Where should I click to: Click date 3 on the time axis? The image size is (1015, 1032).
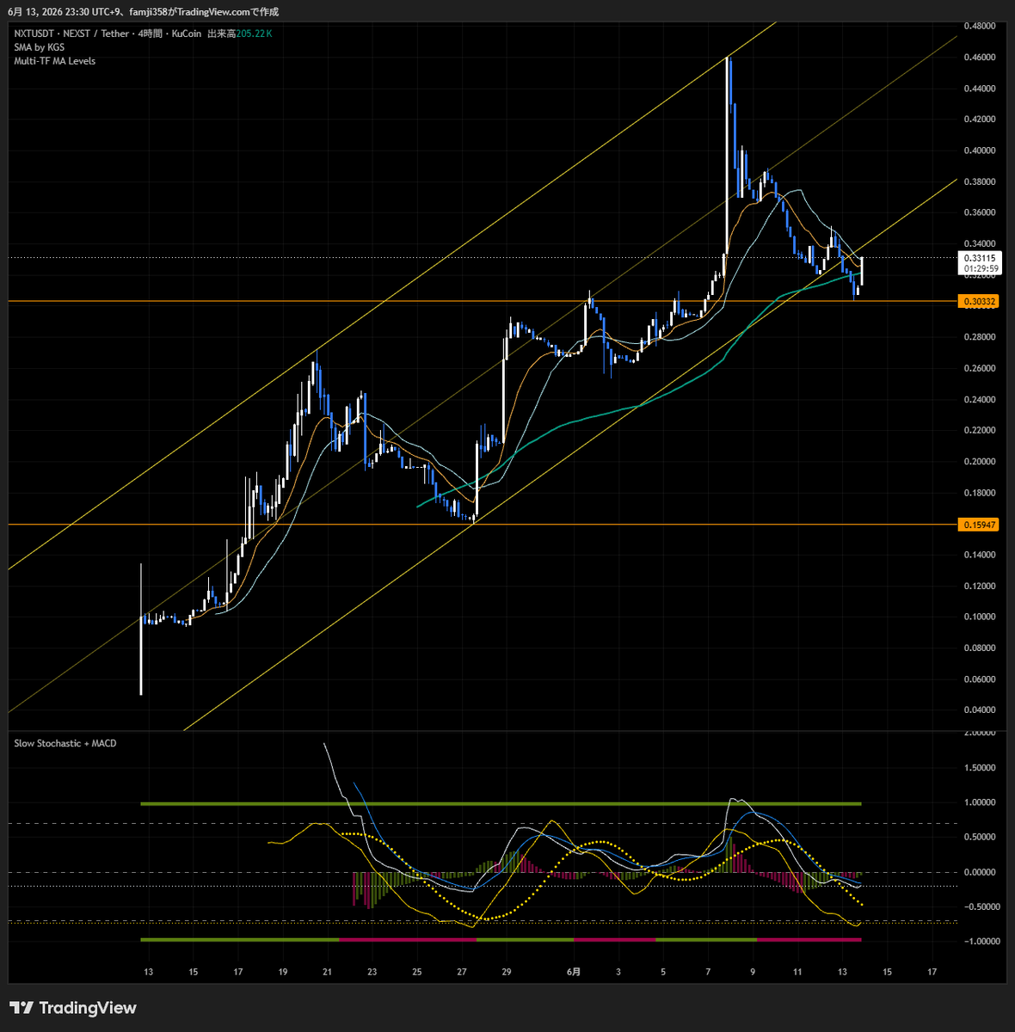coord(618,972)
